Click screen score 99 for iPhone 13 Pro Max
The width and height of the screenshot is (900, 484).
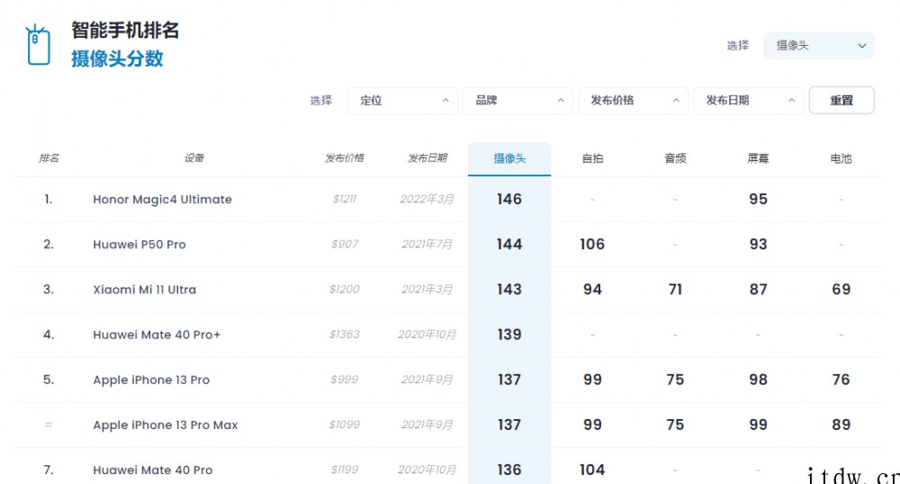click(x=758, y=425)
